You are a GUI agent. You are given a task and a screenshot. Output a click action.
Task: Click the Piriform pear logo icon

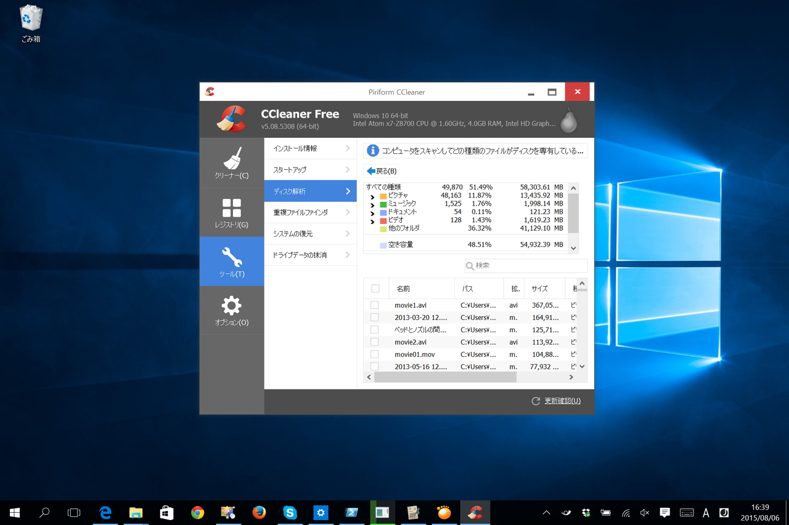click(568, 120)
